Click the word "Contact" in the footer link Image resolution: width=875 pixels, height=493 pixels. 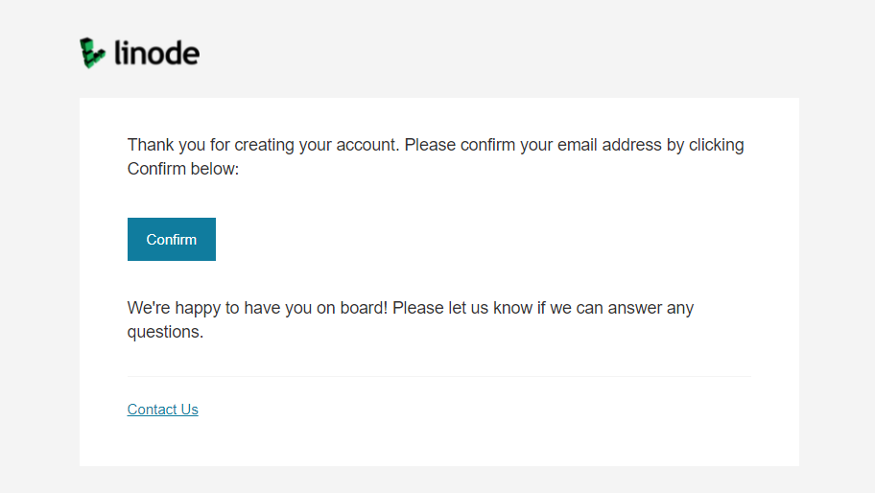coord(152,410)
